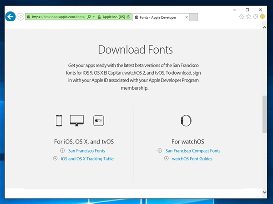The width and height of the screenshot is (273, 204).
Task: Refresh the page with reload icon
Action: (x=128, y=17)
